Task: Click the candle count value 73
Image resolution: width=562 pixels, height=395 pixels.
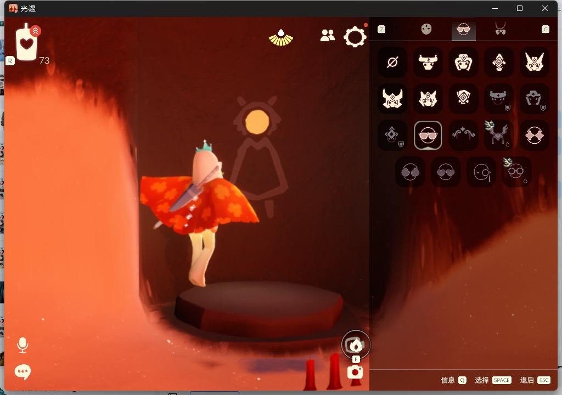Action: click(x=44, y=60)
